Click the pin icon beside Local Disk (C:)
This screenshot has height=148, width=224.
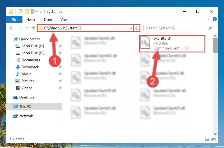pyautogui.click(x=60, y=46)
